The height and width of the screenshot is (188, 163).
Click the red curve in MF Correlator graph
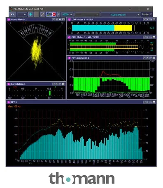(x=110, y=74)
